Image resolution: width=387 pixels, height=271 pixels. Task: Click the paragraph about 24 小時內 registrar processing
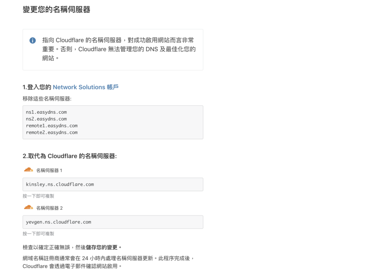tap(108, 262)
